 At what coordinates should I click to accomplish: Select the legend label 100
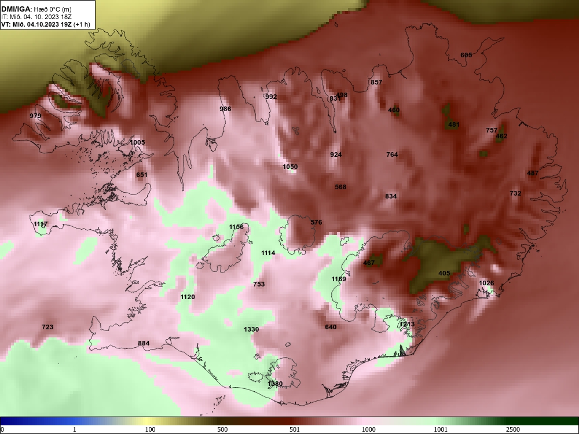[150, 429]
